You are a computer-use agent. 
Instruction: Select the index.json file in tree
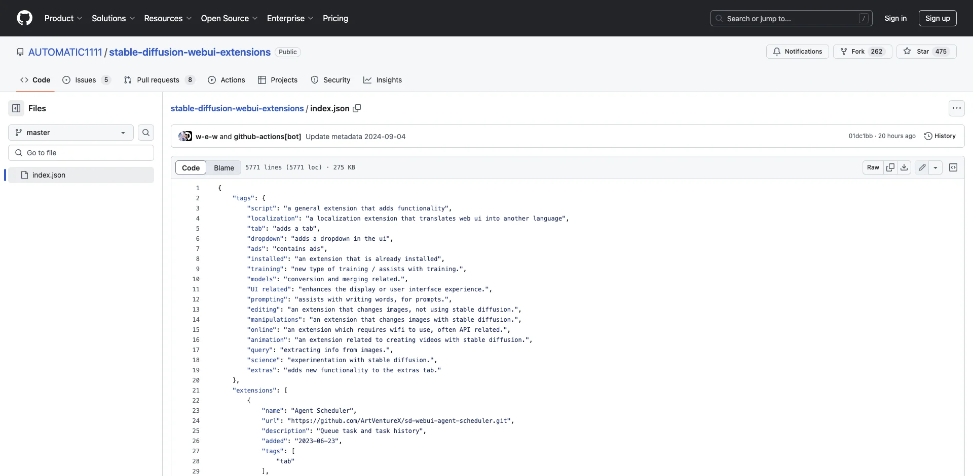coord(81,175)
